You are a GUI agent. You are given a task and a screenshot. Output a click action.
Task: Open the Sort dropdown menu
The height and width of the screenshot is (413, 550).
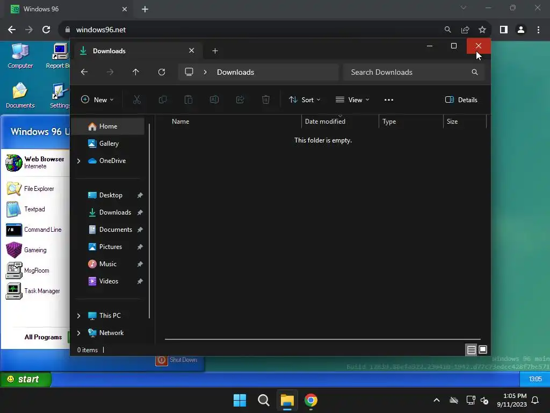pyautogui.click(x=305, y=99)
